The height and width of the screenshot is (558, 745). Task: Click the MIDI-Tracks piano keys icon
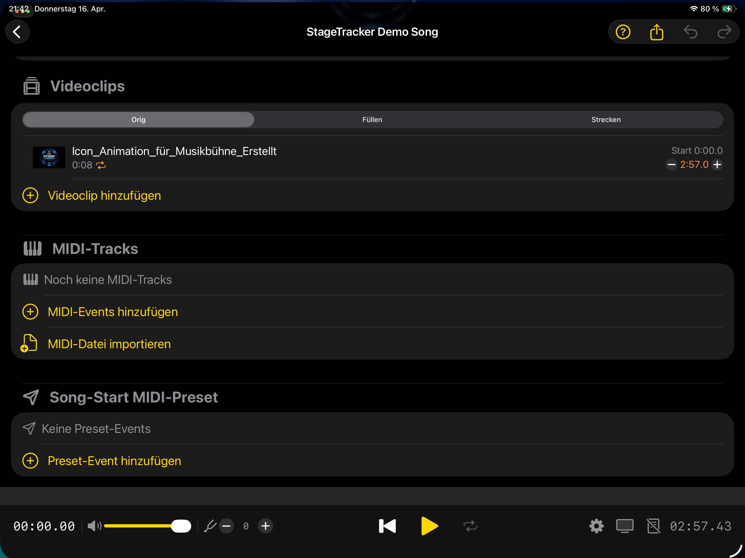[32, 249]
